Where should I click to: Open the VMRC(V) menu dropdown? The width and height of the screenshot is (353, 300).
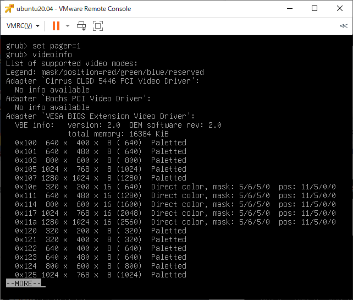[x=23, y=26]
